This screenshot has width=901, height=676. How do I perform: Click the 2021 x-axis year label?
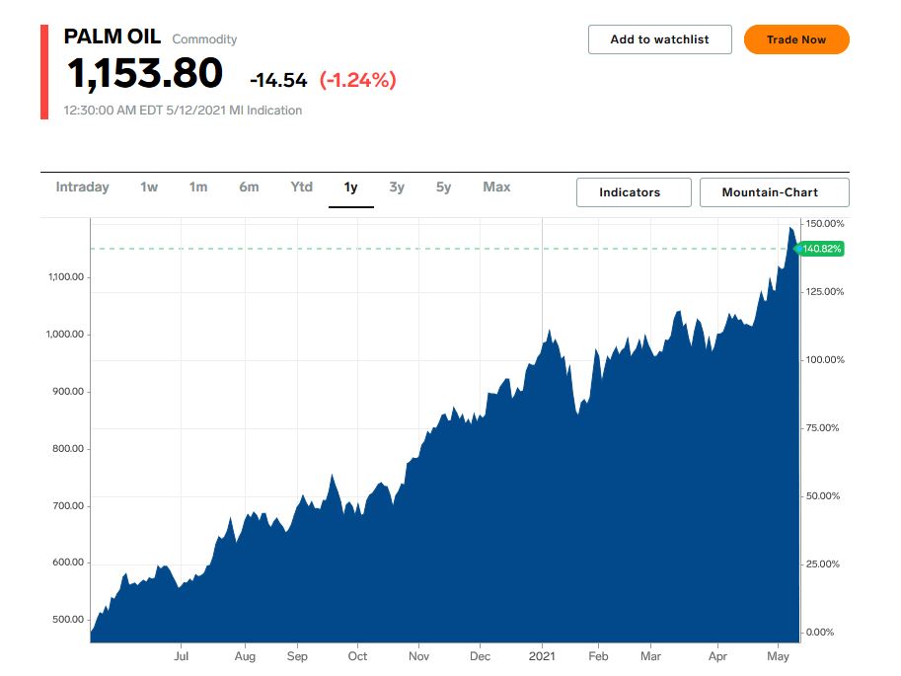click(543, 656)
